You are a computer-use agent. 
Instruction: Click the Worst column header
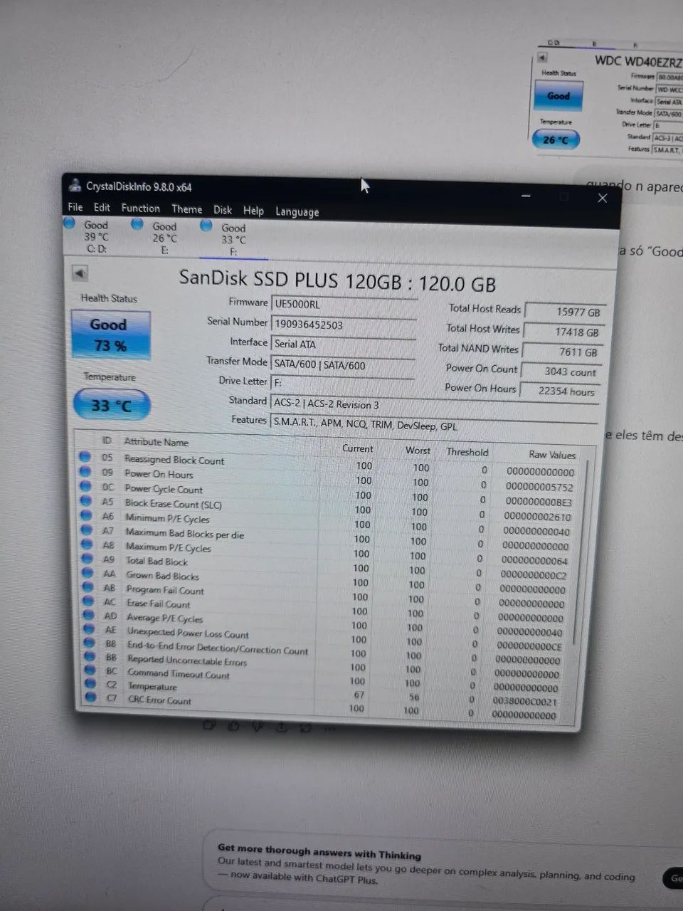pos(418,450)
